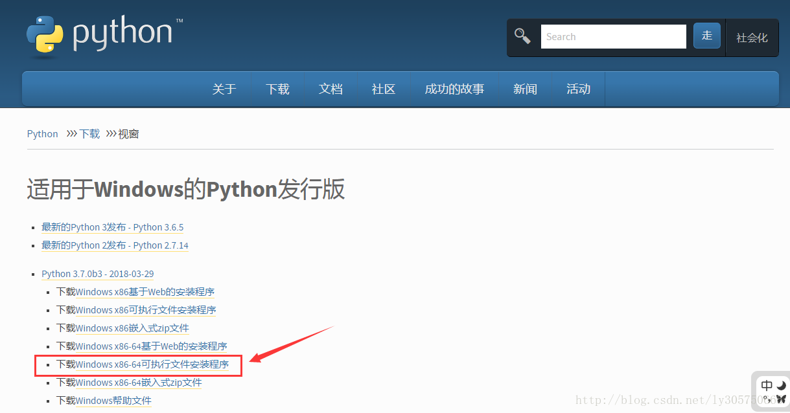790x413 pixels.
Task: Click the magnifying glass search icon
Action: coord(522,36)
